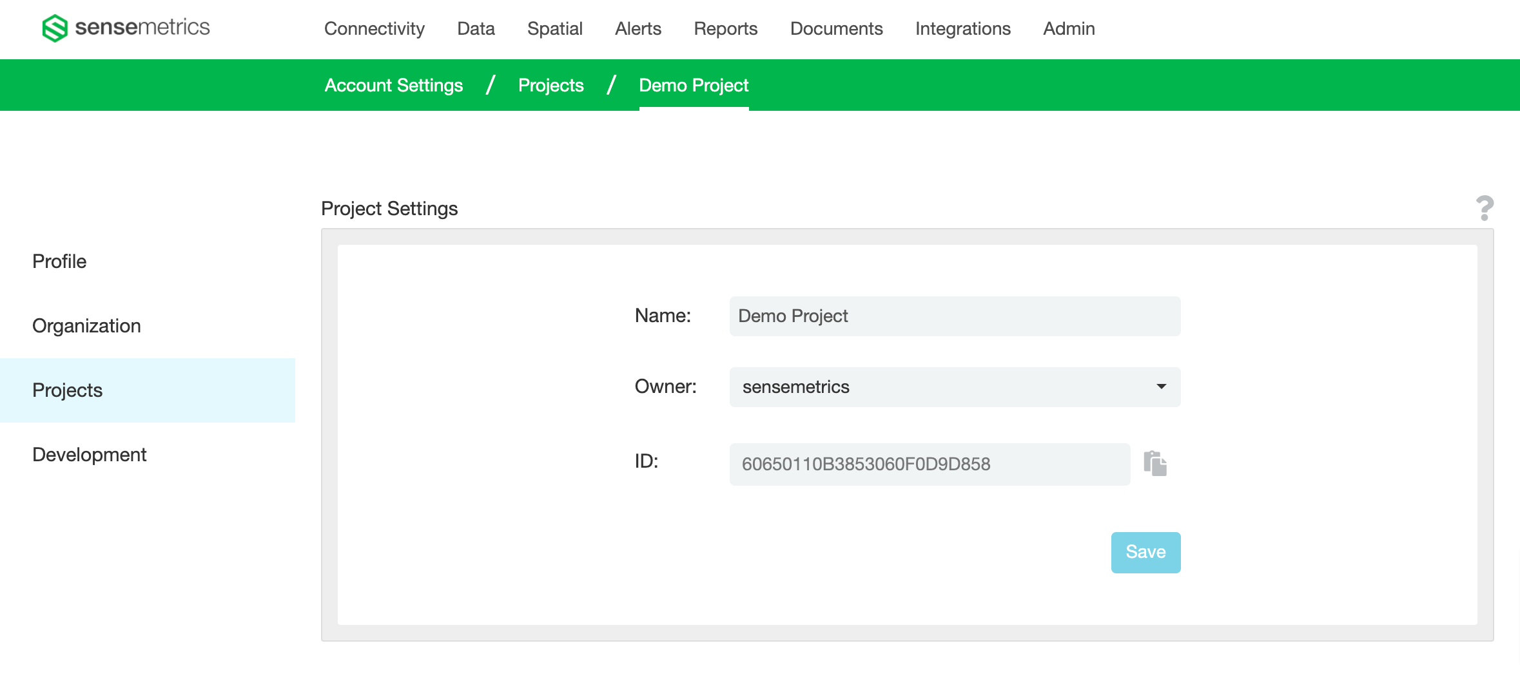The height and width of the screenshot is (688, 1520).
Task: Navigate to Documents
Action: (x=836, y=29)
